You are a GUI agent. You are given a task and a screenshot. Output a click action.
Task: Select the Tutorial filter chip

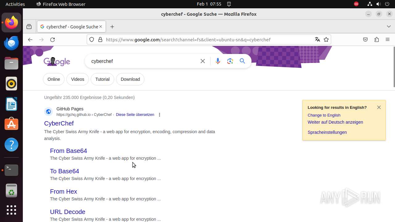tap(102, 79)
